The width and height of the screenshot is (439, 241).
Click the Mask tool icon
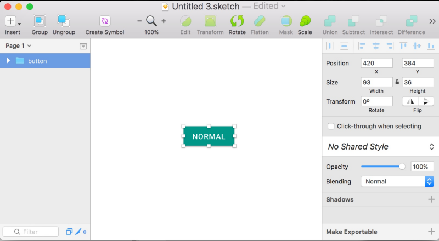(x=286, y=21)
